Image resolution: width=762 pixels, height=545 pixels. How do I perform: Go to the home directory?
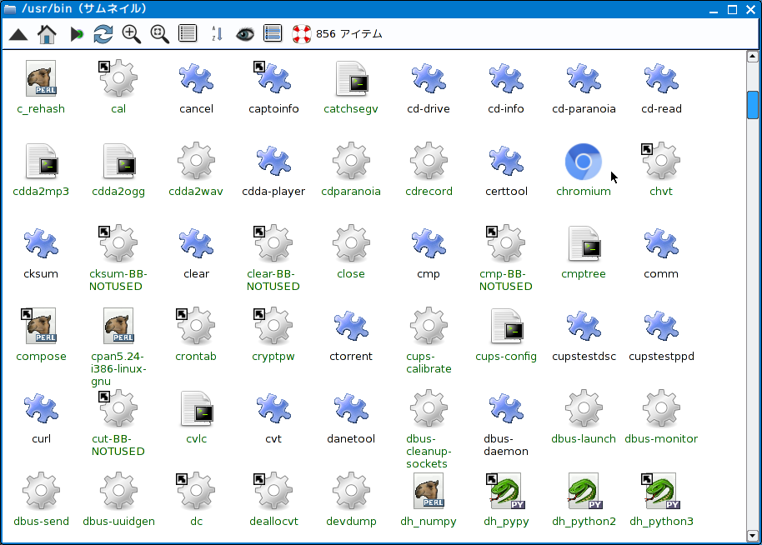[x=47, y=33]
